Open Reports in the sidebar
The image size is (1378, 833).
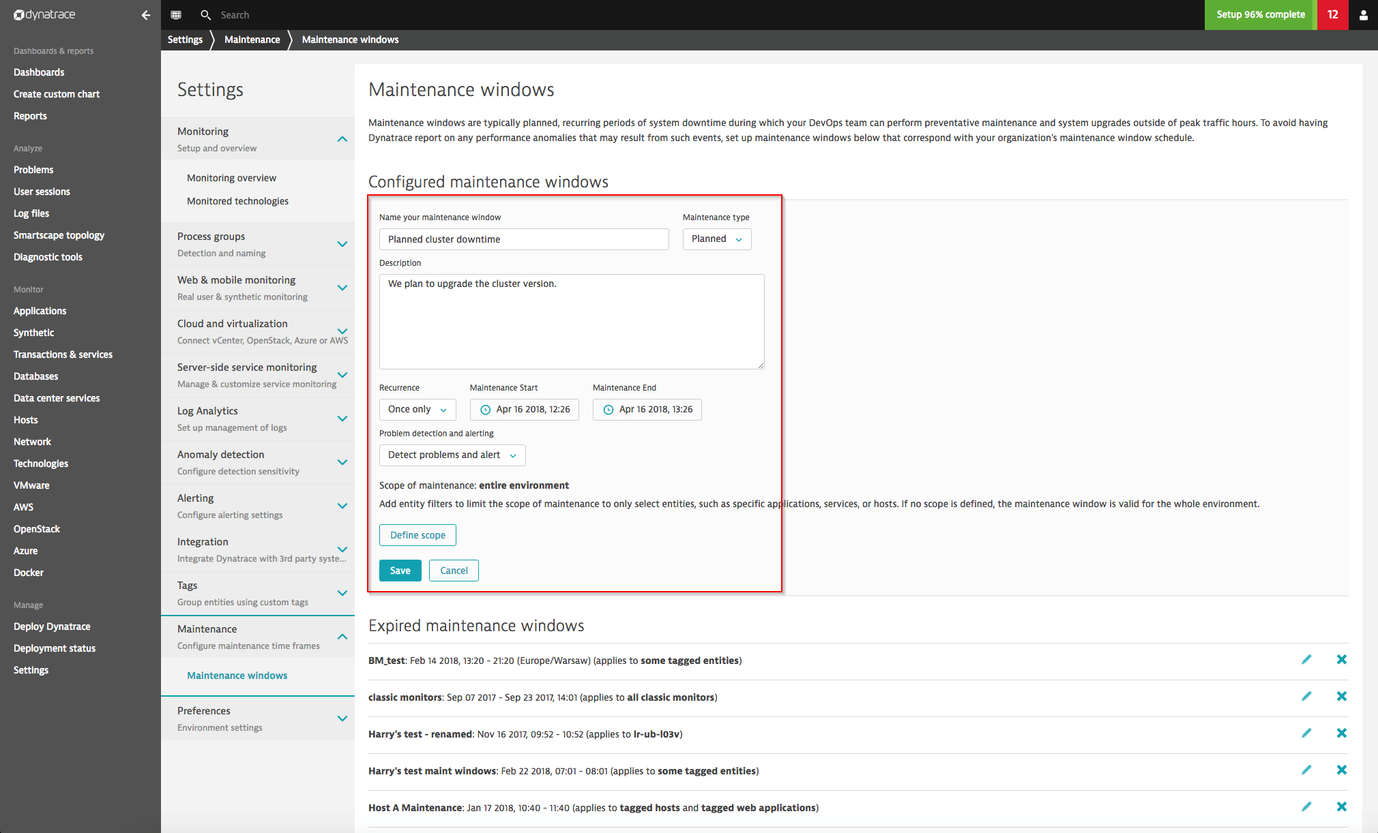pos(30,116)
